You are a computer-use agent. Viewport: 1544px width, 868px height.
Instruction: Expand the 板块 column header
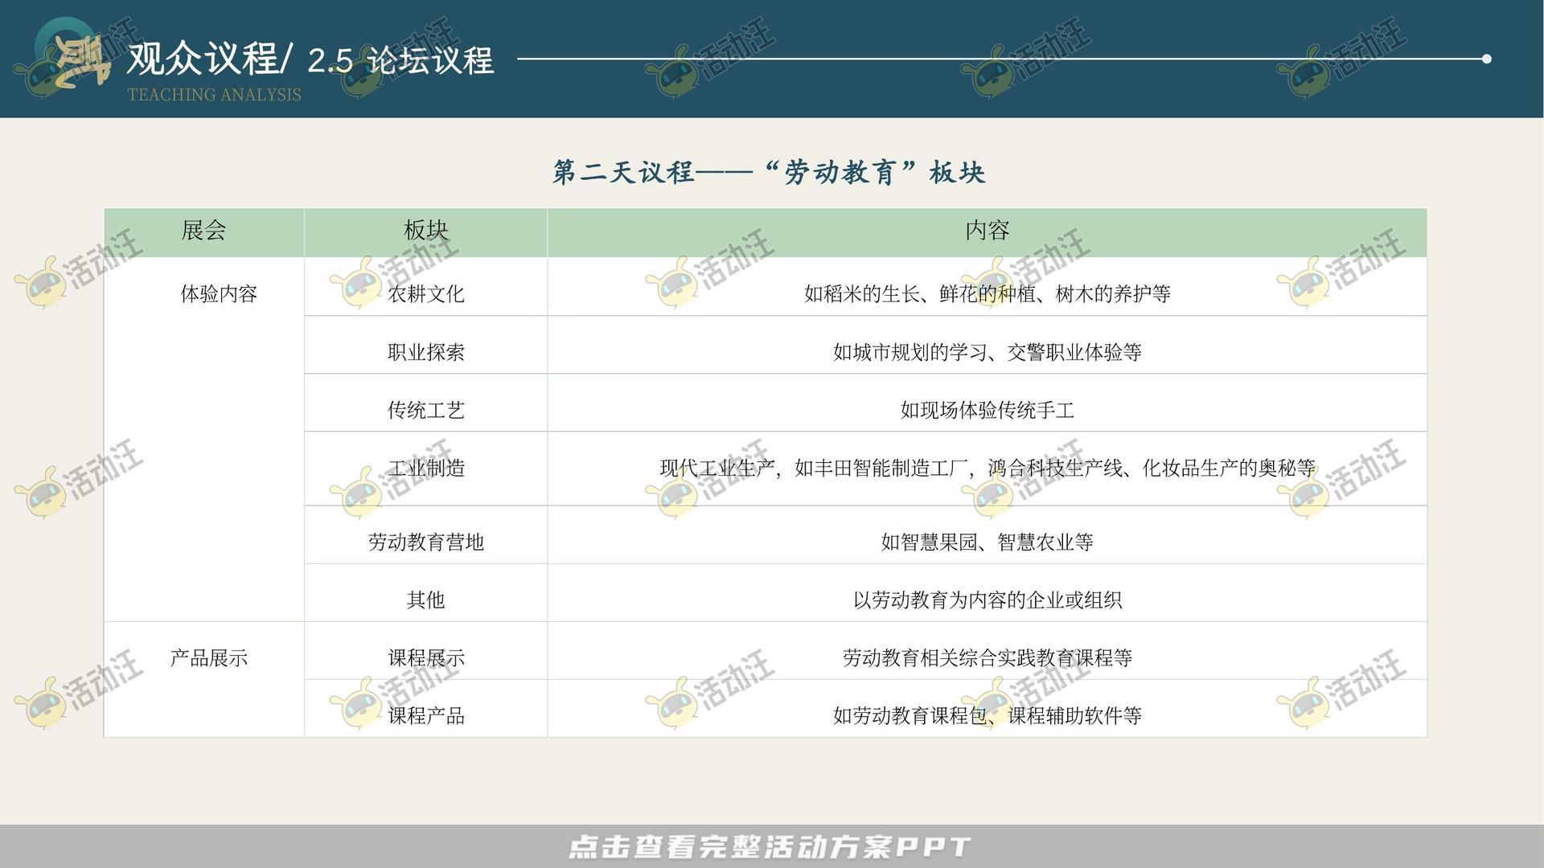(425, 231)
